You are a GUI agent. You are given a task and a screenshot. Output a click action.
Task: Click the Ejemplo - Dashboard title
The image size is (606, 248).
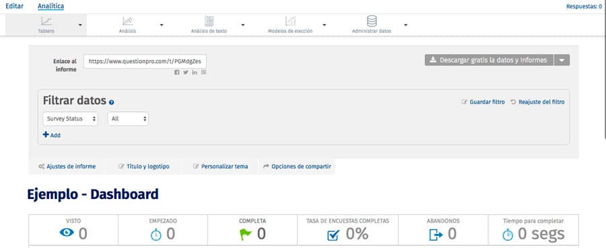[93, 194]
